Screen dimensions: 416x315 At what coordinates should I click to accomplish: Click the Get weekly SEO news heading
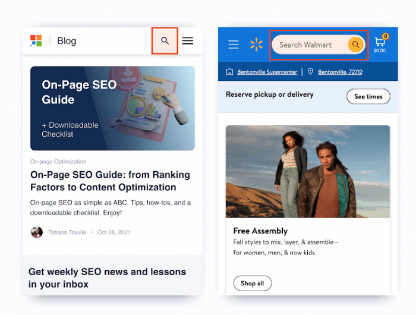pyautogui.click(x=107, y=278)
